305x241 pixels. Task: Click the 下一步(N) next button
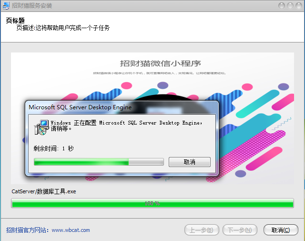(240, 230)
